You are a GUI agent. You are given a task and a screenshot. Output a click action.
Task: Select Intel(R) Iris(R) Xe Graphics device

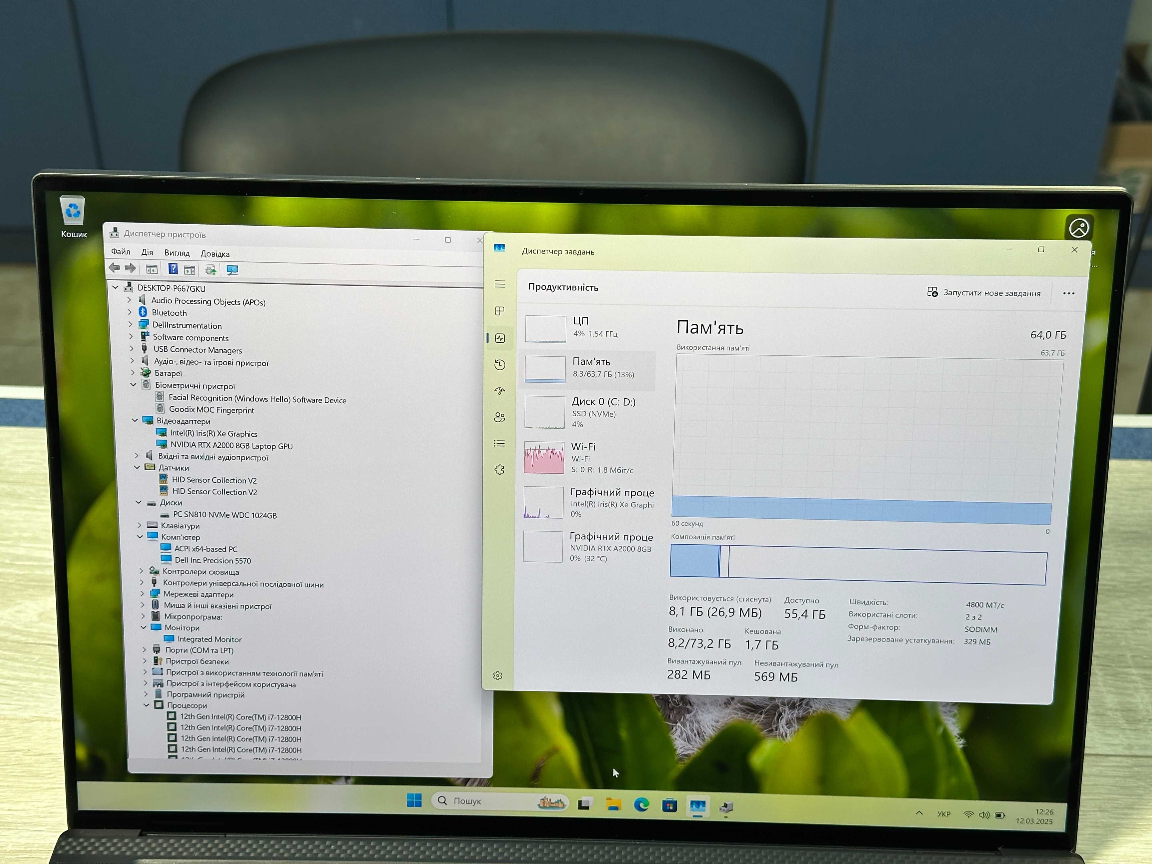click(213, 433)
